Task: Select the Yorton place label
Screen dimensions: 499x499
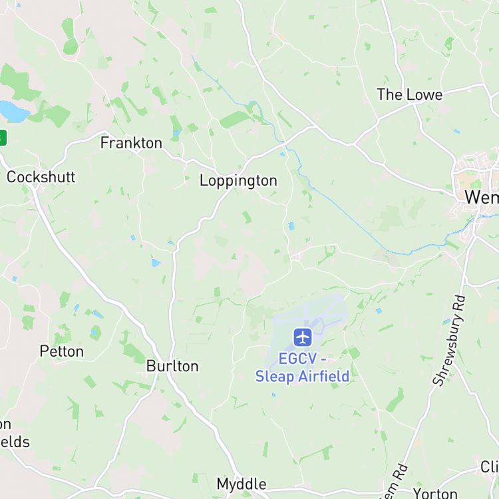Action: [435, 493]
